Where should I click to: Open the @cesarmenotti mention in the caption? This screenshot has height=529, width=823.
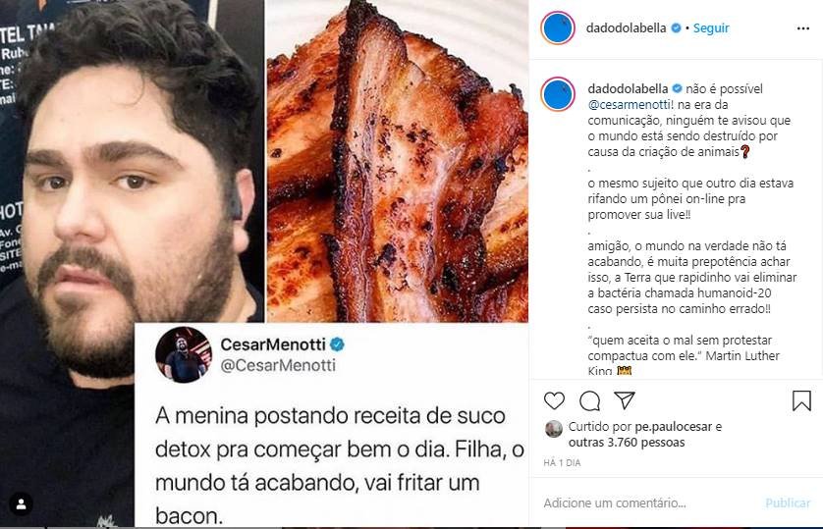pos(630,104)
